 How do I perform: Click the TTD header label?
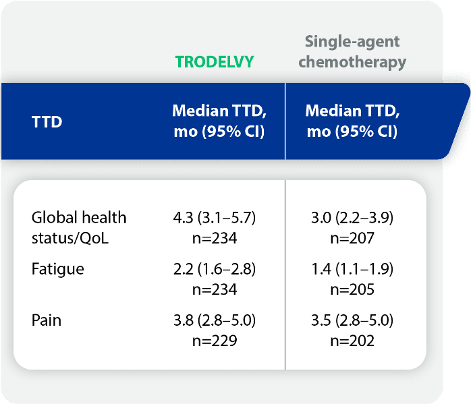pyautogui.click(x=47, y=123)
